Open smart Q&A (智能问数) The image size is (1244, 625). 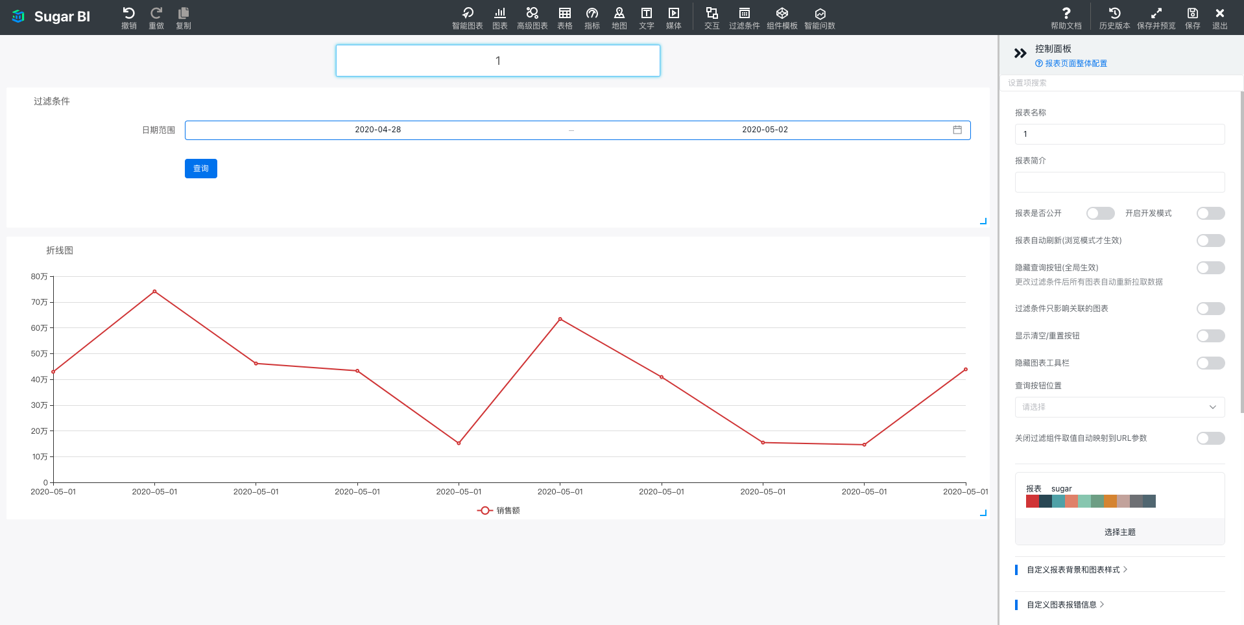pyautogui.click(x=820, y=18)
